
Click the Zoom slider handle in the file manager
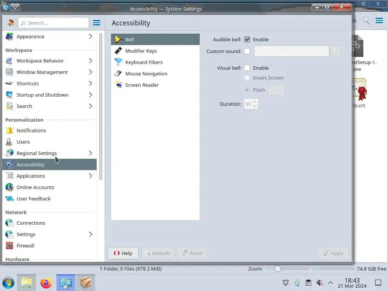point(278,269)
